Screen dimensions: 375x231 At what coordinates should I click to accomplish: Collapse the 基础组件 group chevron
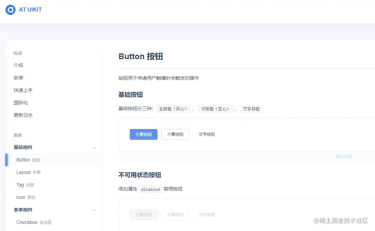(x=94, y=148)
